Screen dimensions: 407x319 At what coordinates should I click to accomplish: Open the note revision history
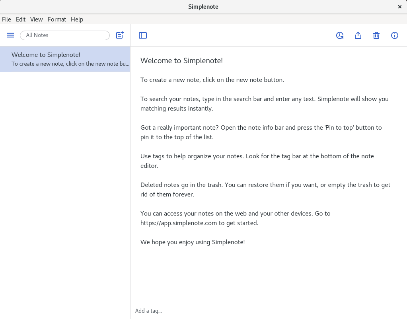[x=340, y=35]
